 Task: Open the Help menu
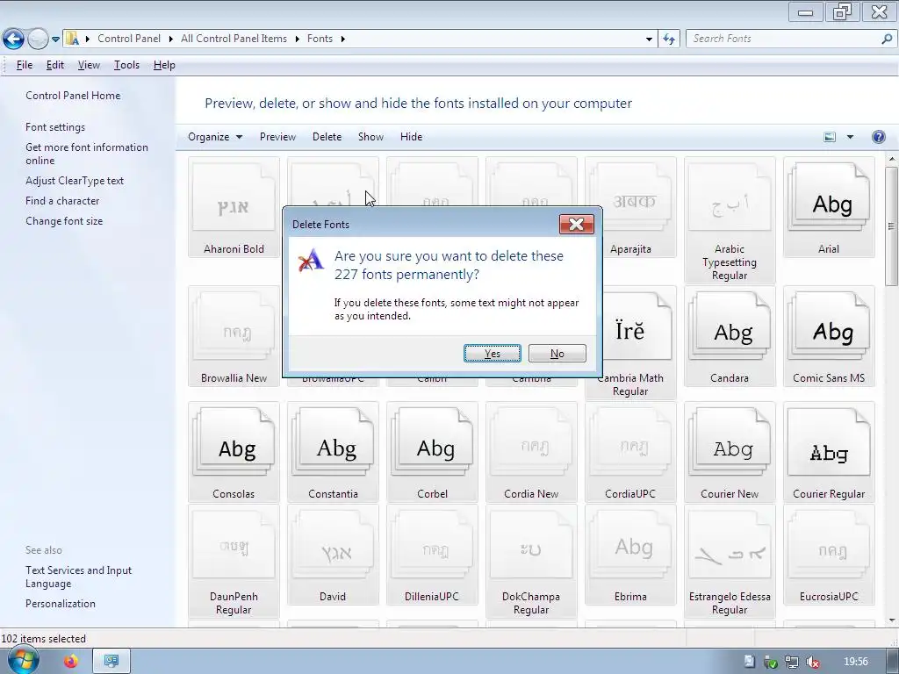click(164, 65)
